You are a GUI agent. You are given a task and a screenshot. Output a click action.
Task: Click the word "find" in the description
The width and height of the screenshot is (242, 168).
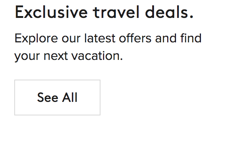coord(191,38)
